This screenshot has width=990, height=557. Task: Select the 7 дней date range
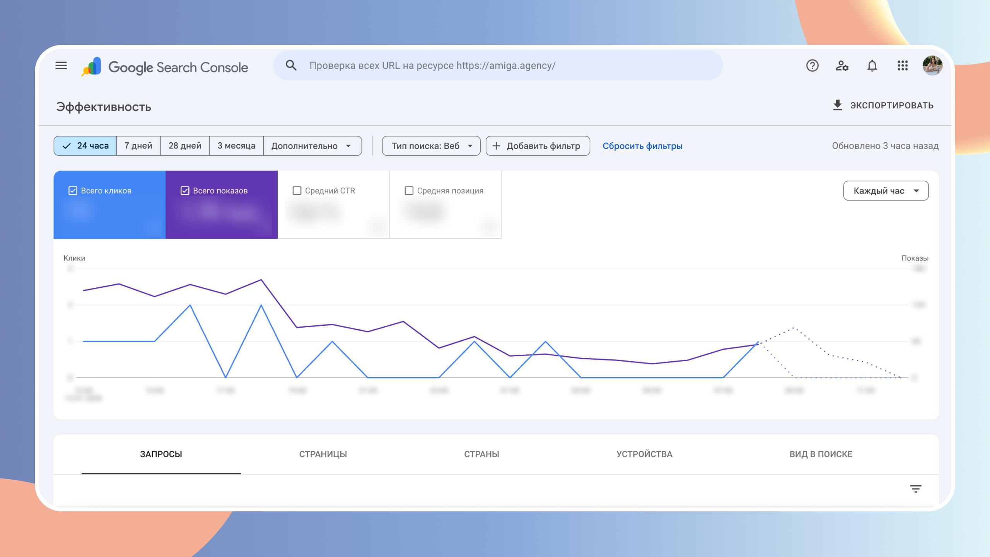click(x=138, y=146)
